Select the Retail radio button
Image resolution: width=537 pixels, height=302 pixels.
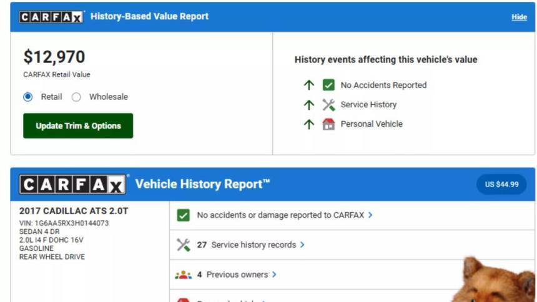[x=28, y=97]
